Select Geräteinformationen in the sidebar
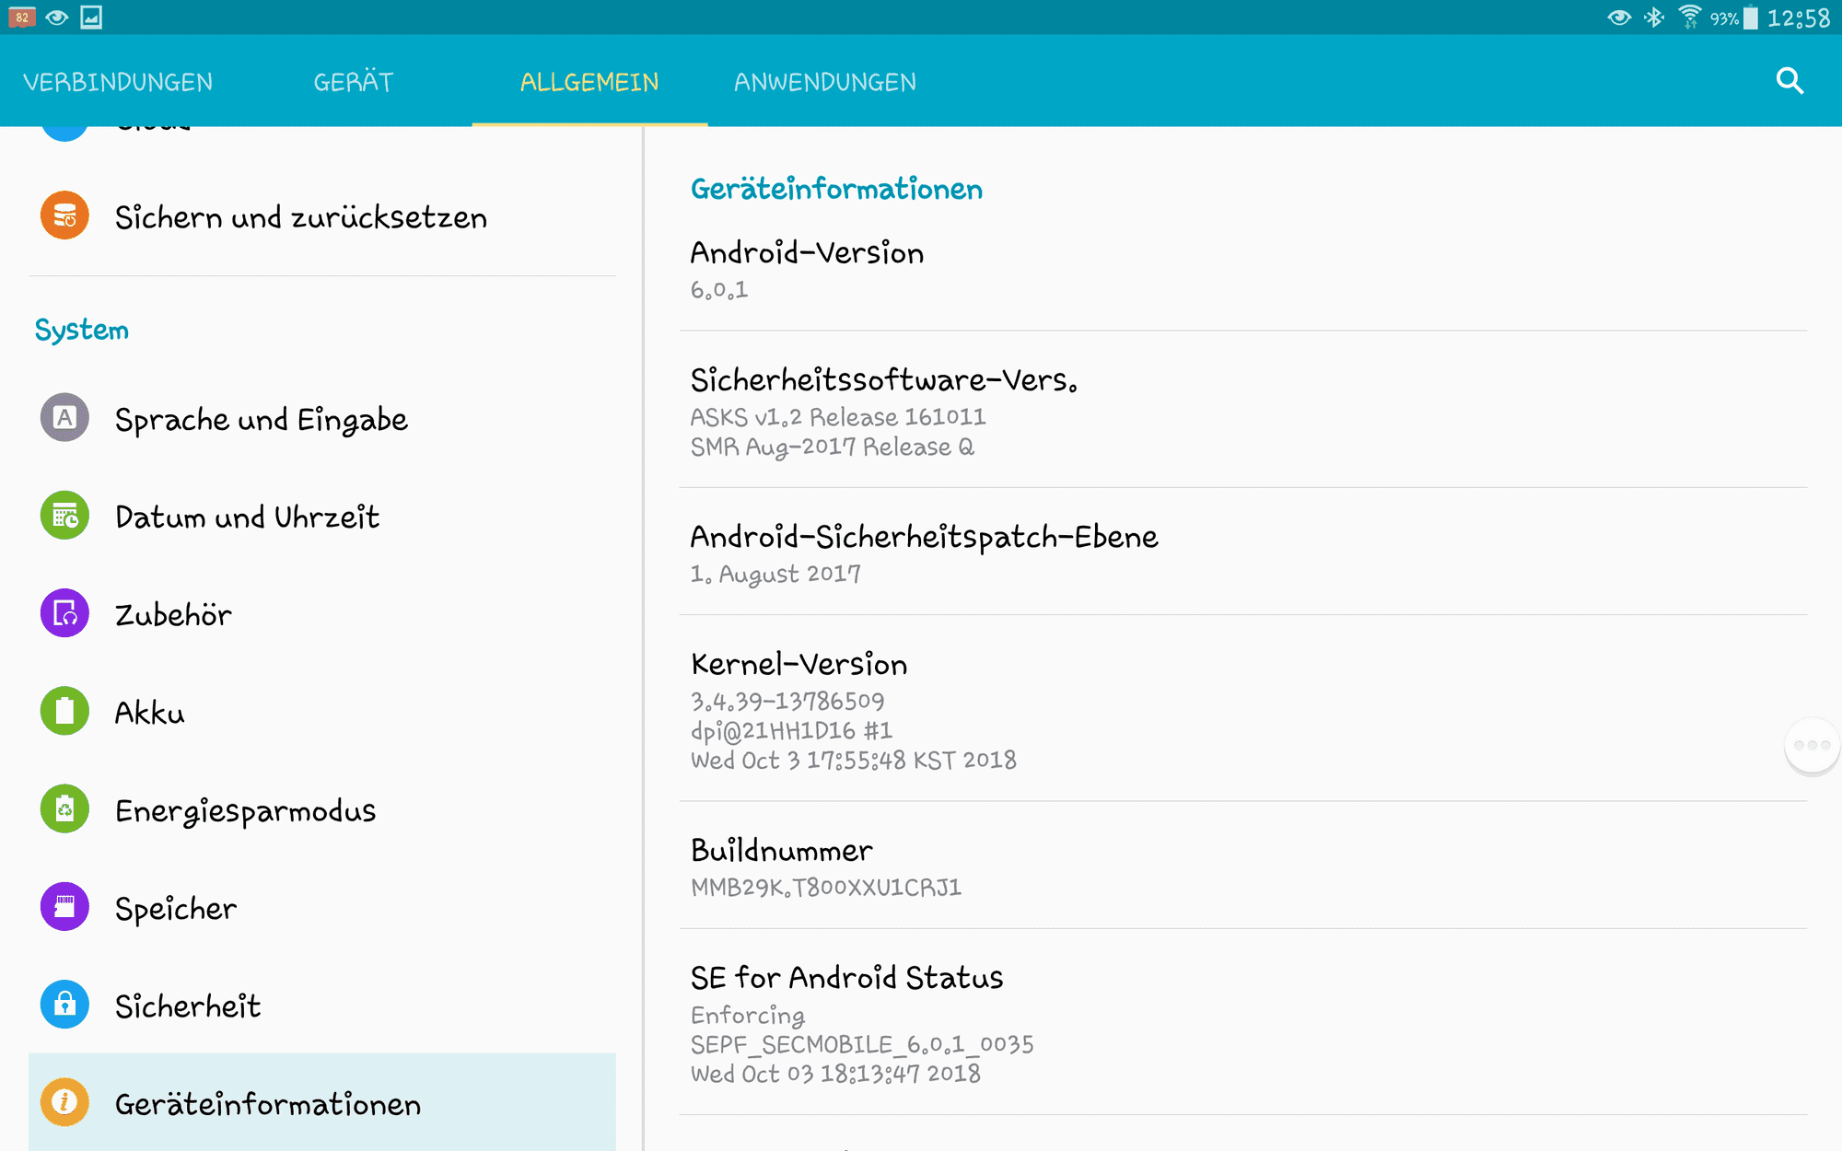The height and width of the screenshot is (1151, 1842). coord(322,1102)
